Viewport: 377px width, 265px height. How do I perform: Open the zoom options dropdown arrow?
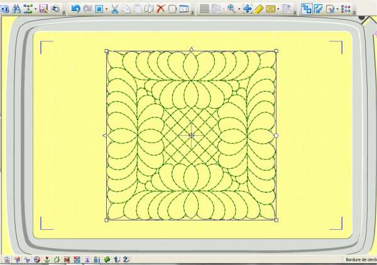pyautogui.click(x=239, y=9)
